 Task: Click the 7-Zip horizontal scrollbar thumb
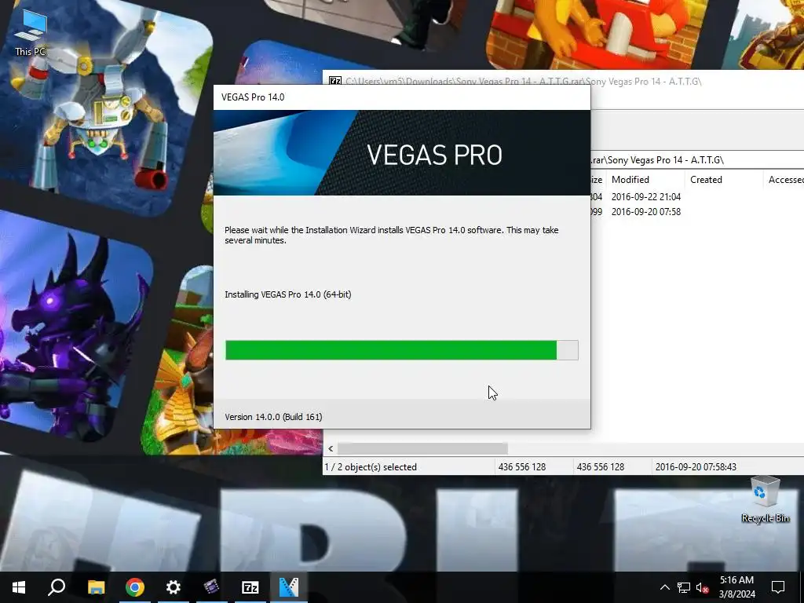422,448
